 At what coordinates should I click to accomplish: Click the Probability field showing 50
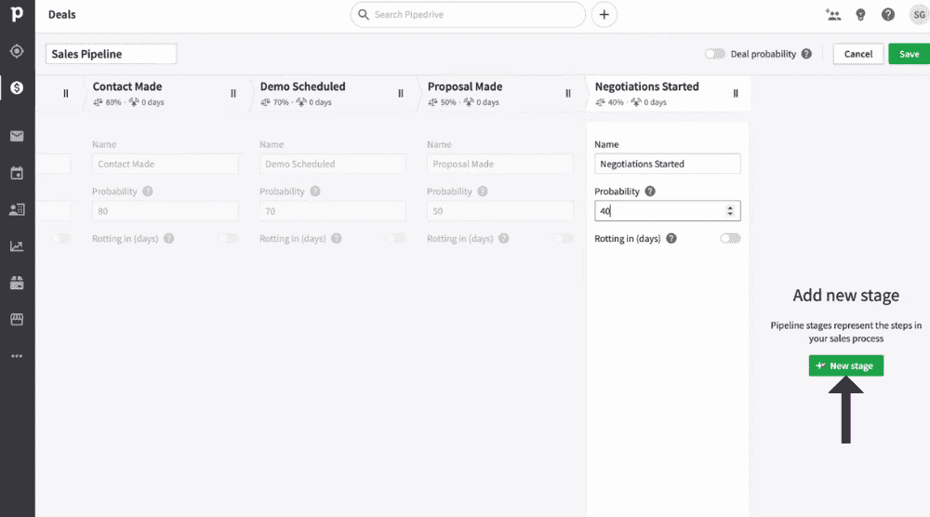(x=500, y=211)
